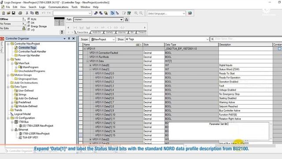Click the globe icon beside language selector
Viewport: 282px width, 159px height.
pos(190,13)
